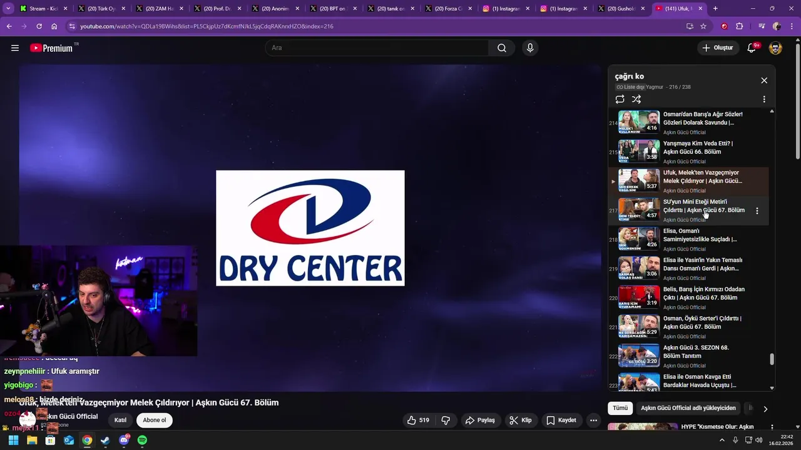This screenshot has width=801, height=450.
Task: Create a clip with Klip button
Action: [521, 420]
